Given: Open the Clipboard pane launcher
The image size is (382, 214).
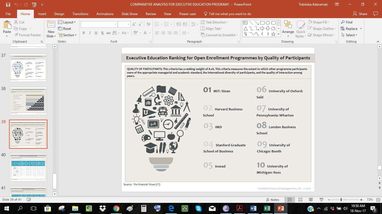Looking at the screenshot, I should pyautogui.click(x=42, y=42).
